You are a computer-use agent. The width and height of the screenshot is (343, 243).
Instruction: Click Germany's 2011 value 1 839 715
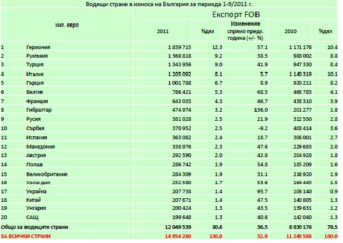tap(179, 47)
